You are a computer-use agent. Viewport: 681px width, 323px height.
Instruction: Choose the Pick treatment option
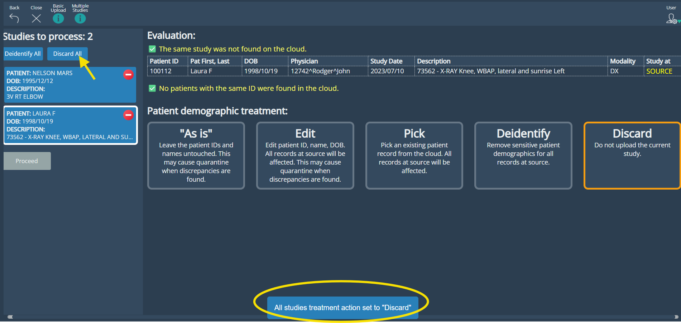point(414,156)
